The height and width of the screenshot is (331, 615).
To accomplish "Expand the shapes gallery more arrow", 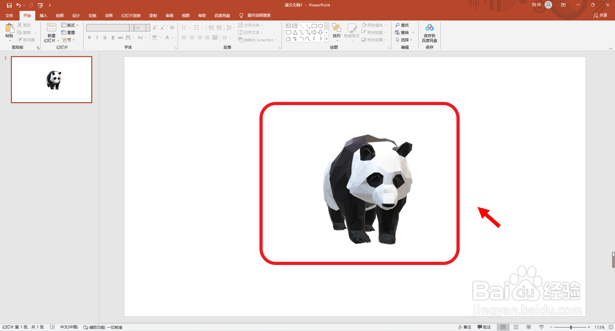I will pos(326,39).
